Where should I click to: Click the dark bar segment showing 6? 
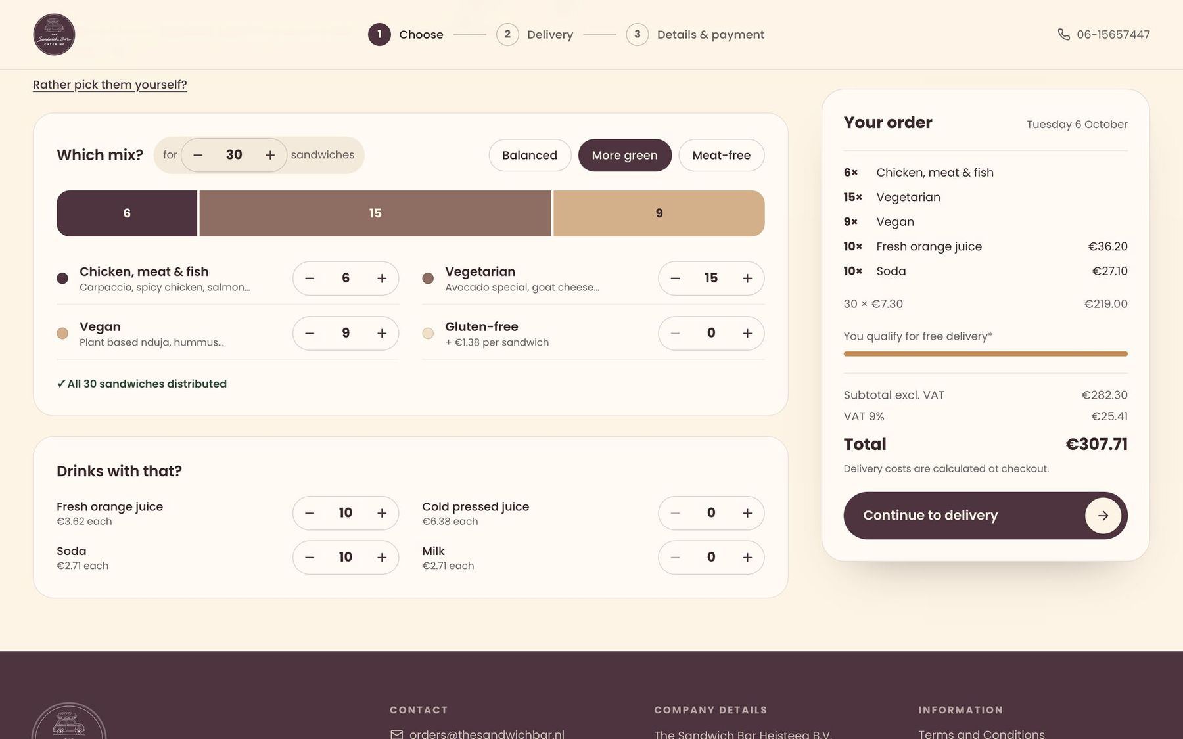127,213
